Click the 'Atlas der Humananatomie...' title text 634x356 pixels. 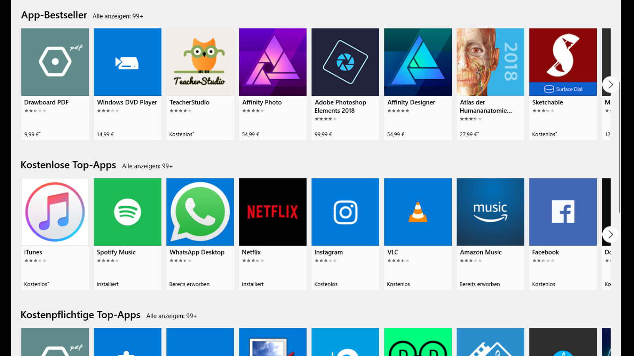click(486, 106)
